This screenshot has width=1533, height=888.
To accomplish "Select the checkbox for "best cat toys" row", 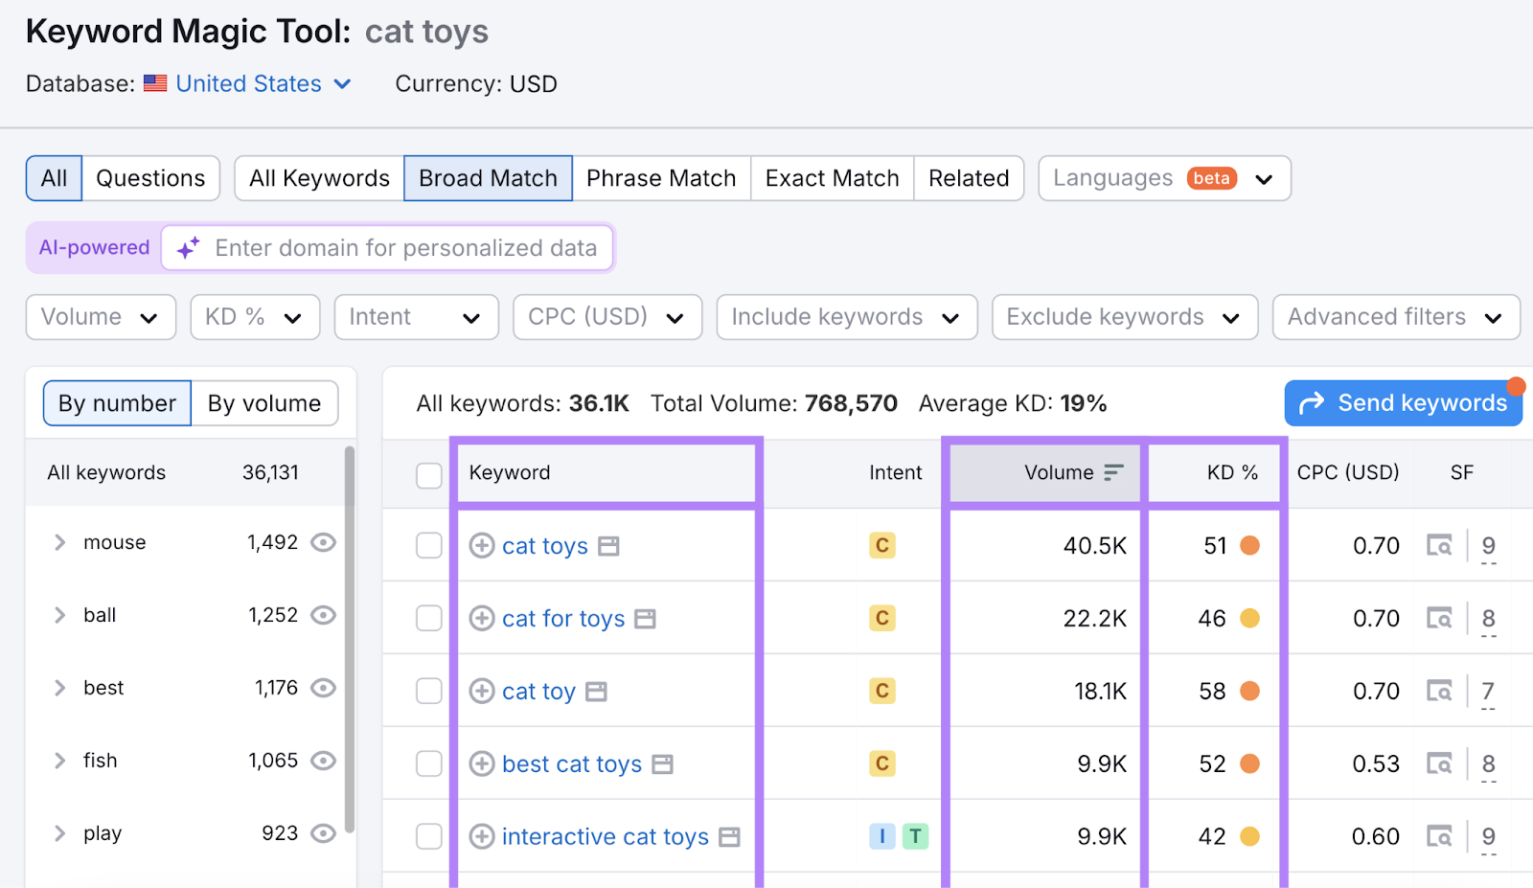I will (x=428, y=763).
